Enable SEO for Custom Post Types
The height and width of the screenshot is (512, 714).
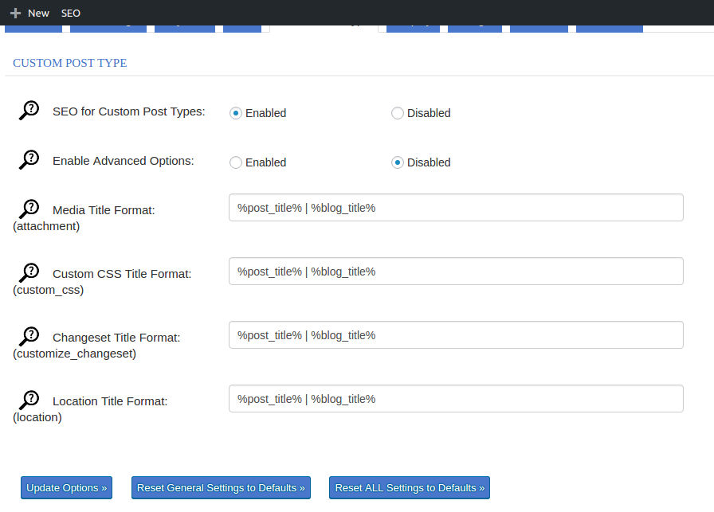[236, 113]
